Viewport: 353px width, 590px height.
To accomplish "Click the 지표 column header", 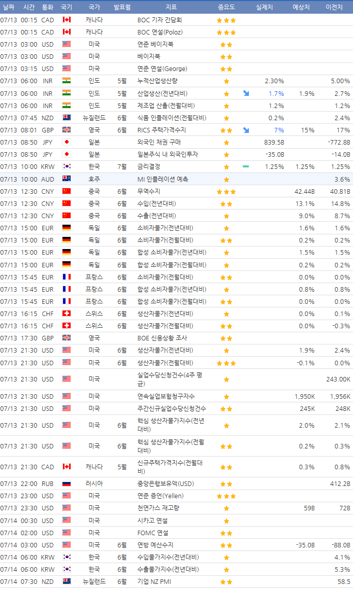I will 171,7.
